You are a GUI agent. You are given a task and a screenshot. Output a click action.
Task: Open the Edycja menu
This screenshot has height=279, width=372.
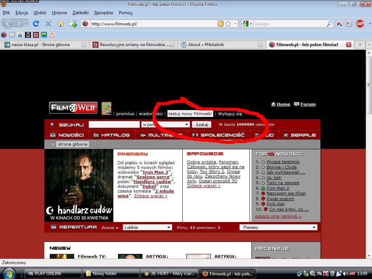tap(21, 13)
